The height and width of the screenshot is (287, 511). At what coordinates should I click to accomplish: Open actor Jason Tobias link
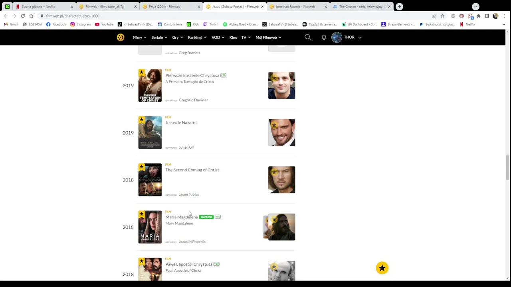pyautogui.click(x=189, y=195)
